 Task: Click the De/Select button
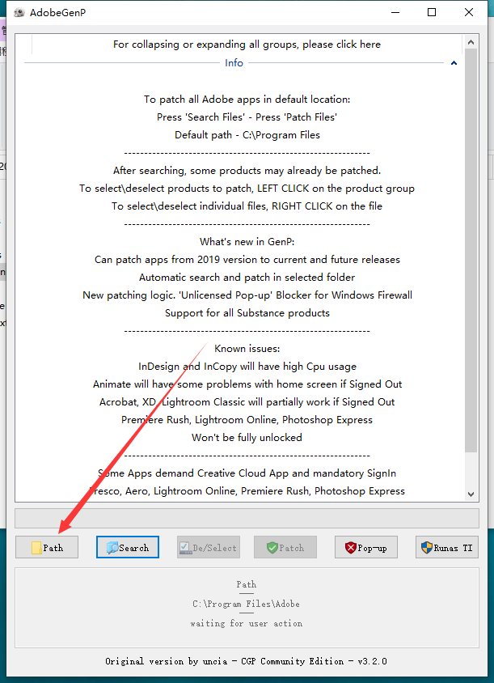pos(209,547)
